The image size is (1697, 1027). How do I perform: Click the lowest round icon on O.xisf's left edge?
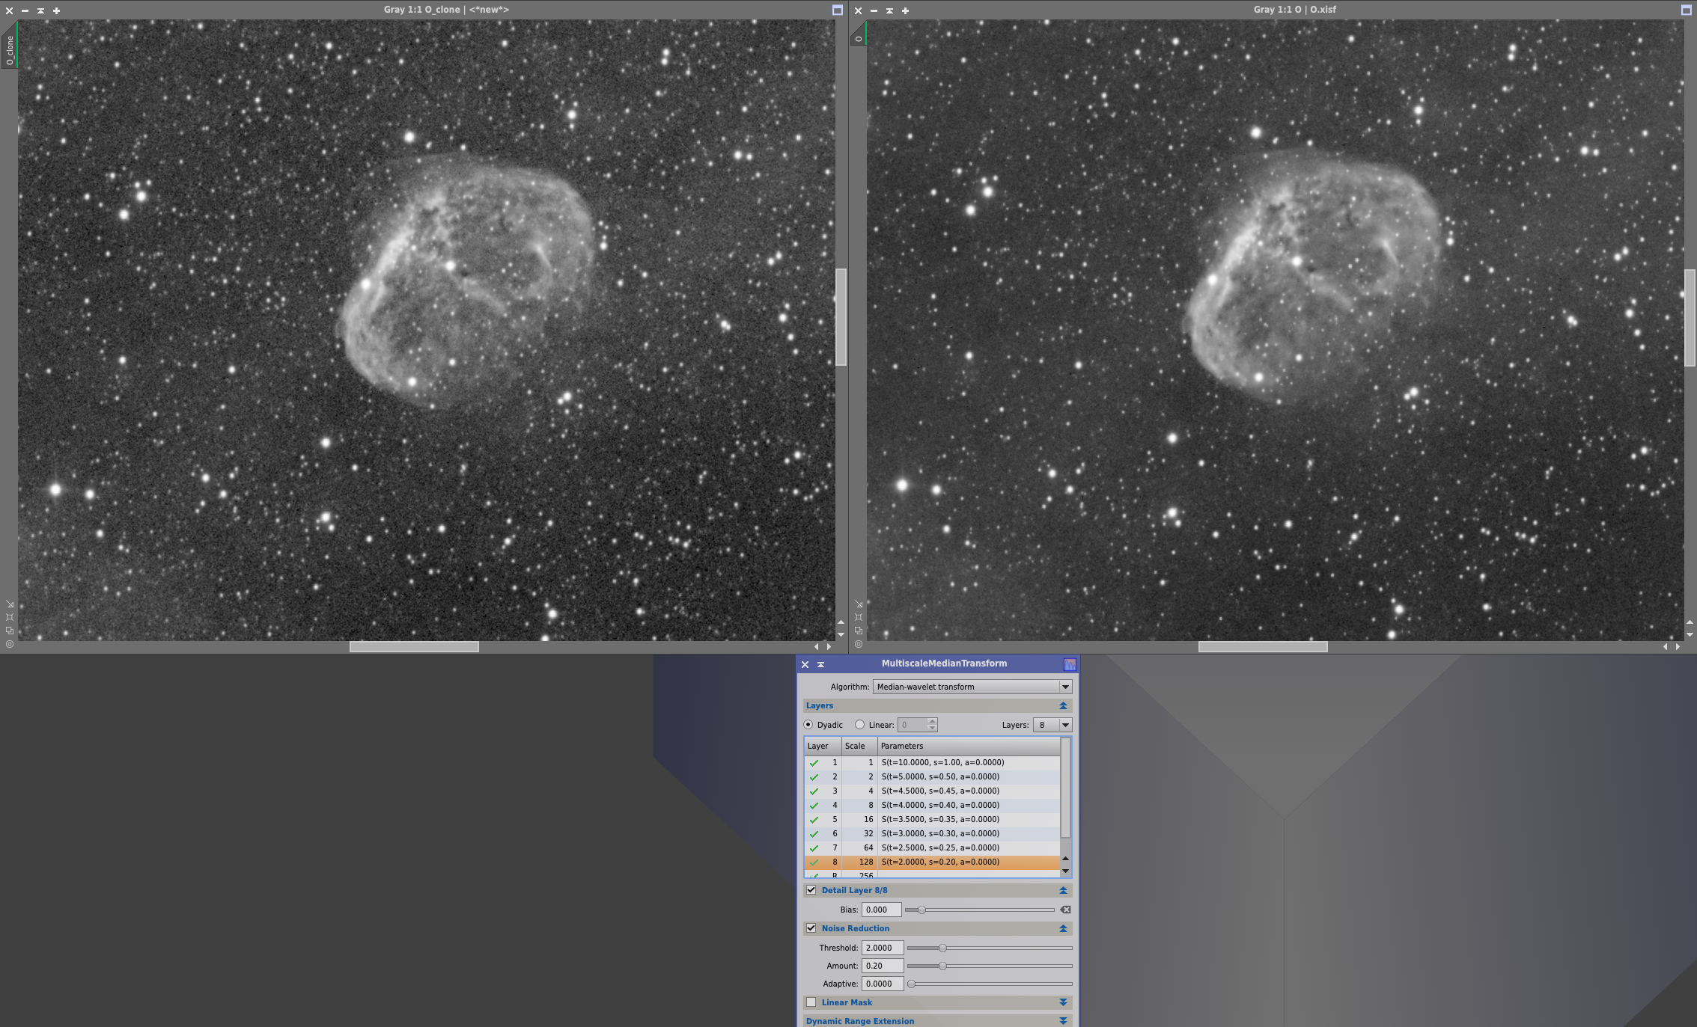pyautogui.click(x=859, y=643)
